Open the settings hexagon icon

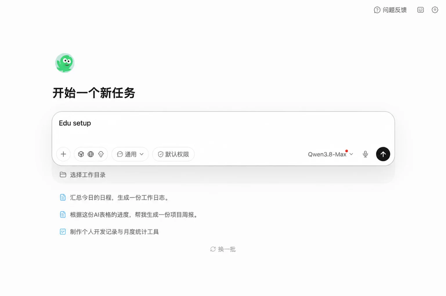(x=435, y=10)
